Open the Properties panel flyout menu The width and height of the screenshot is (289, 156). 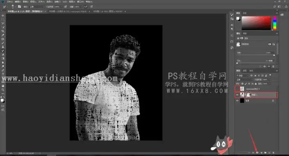pos(277,33)
